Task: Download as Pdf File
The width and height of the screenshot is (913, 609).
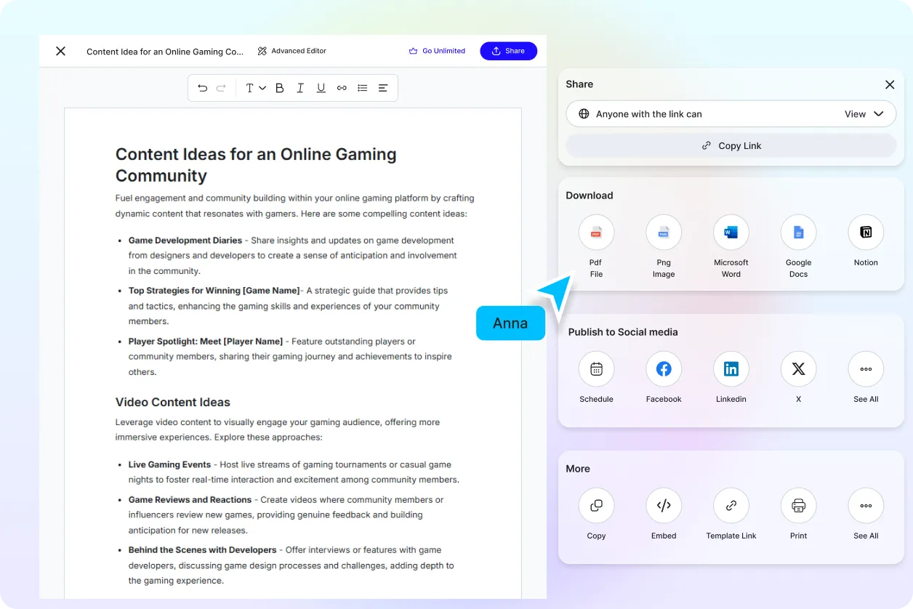Action: pos(596,233)
